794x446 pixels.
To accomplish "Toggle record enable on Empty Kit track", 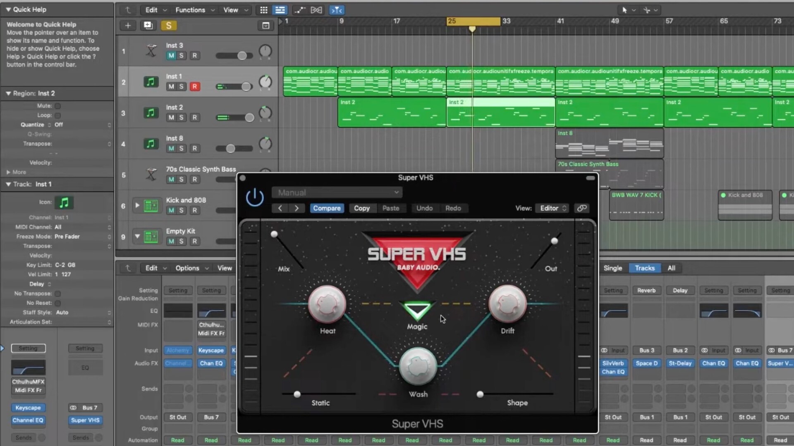I will pos(194,242).
